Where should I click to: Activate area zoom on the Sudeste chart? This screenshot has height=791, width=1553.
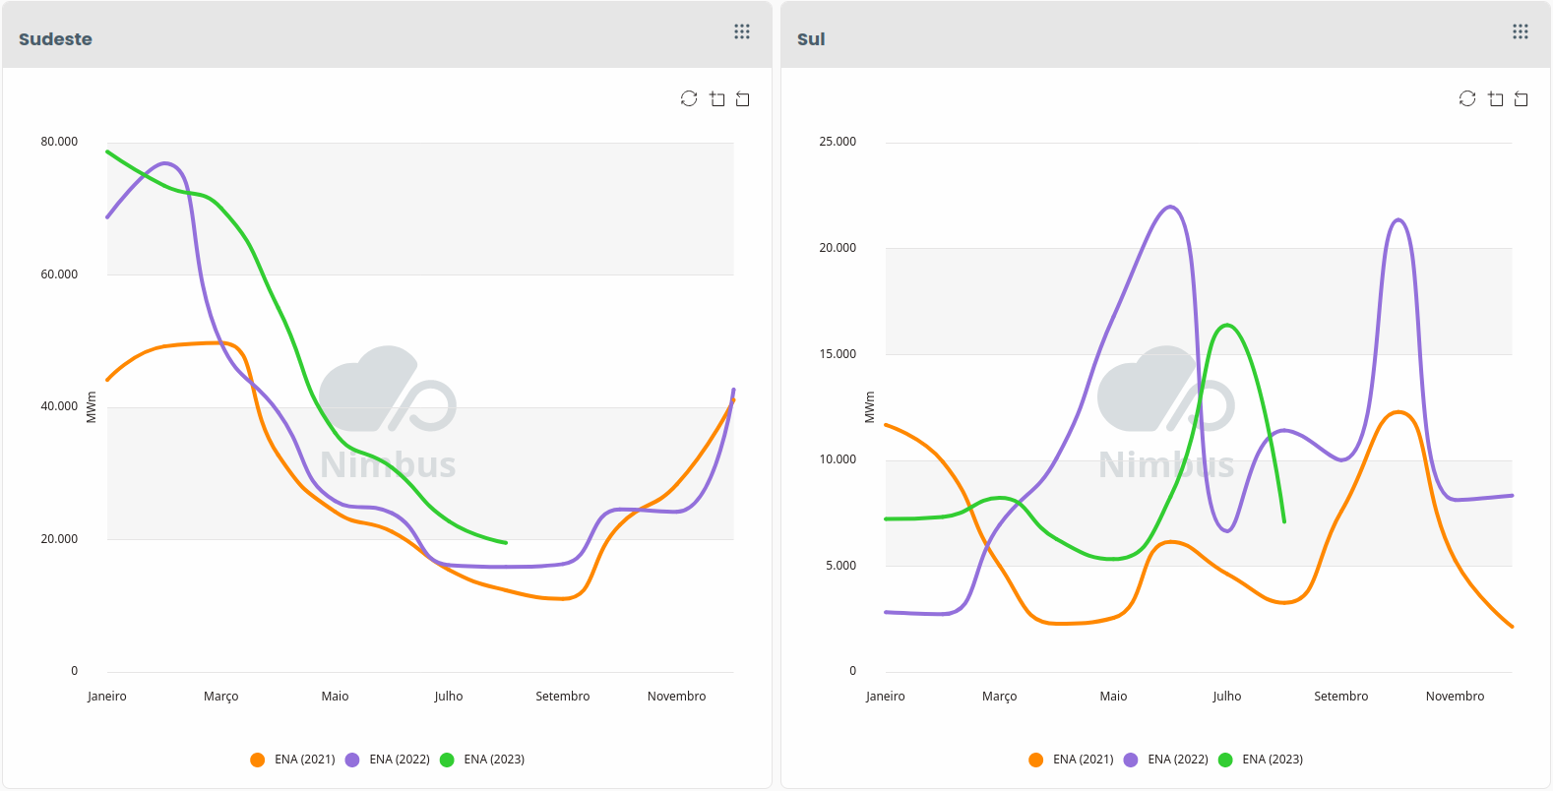point(717,98)
